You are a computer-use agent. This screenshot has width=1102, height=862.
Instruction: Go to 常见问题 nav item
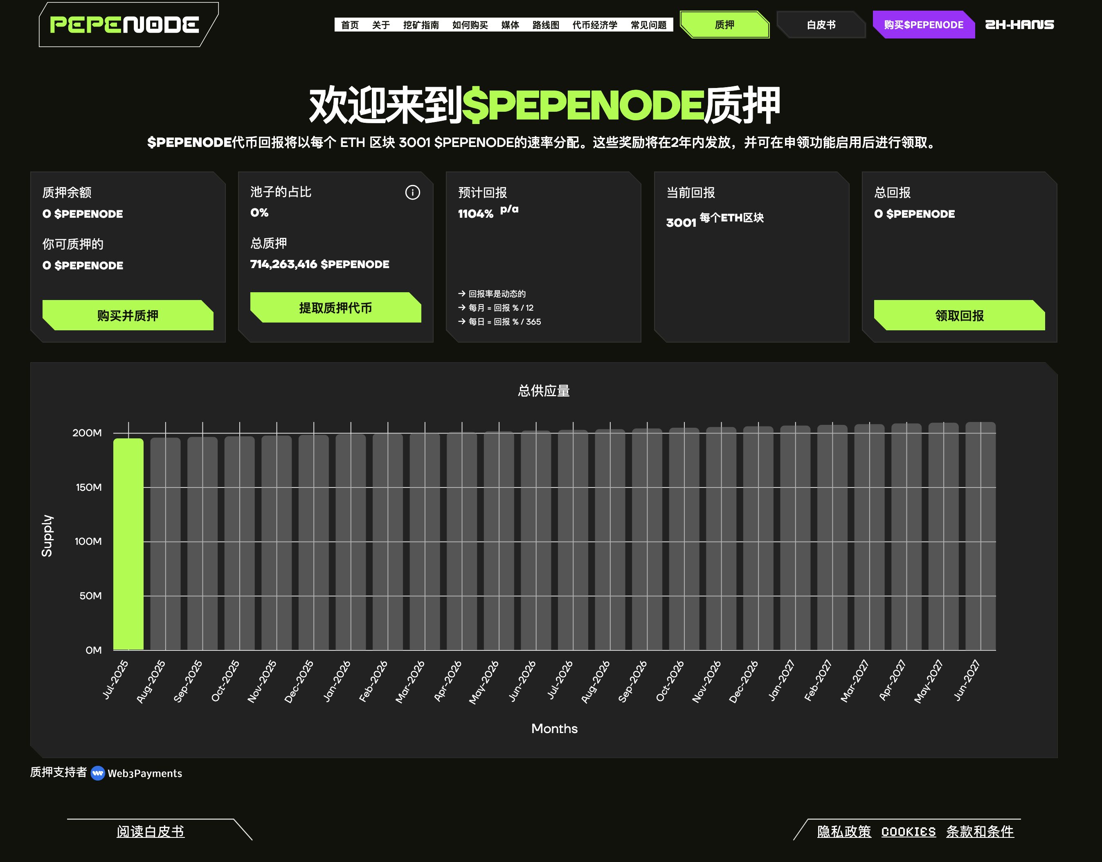coord(648,25)
